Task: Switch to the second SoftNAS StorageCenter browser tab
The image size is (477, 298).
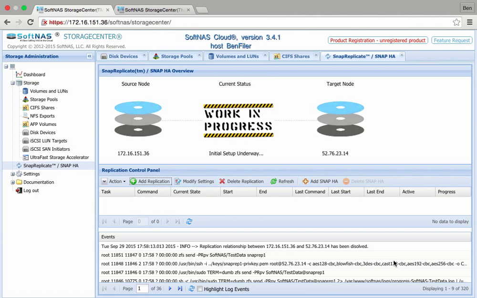Action: point(154,10)
